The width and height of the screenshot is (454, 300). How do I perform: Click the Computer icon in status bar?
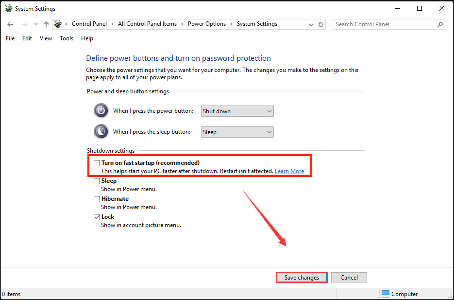386,294
